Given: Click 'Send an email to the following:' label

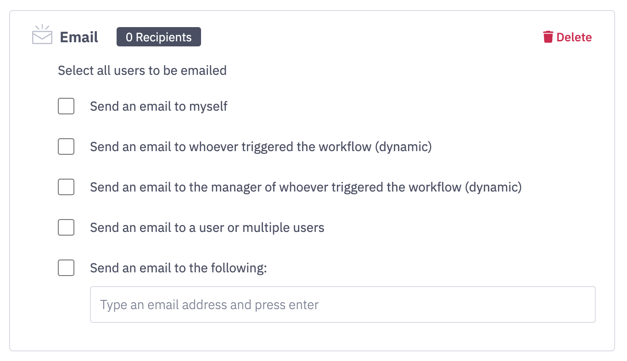Looking at the screenshot, I should (178, 268).
